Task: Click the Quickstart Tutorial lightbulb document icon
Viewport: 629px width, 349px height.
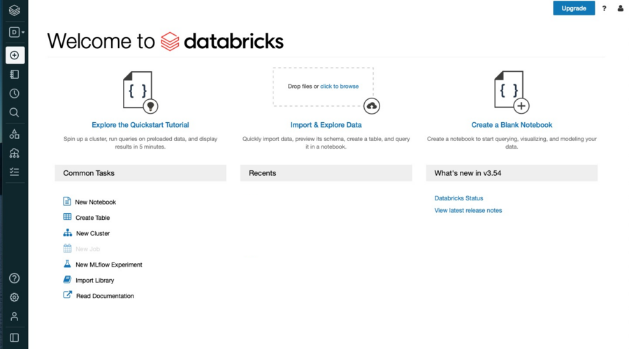Action: (140, 92)
